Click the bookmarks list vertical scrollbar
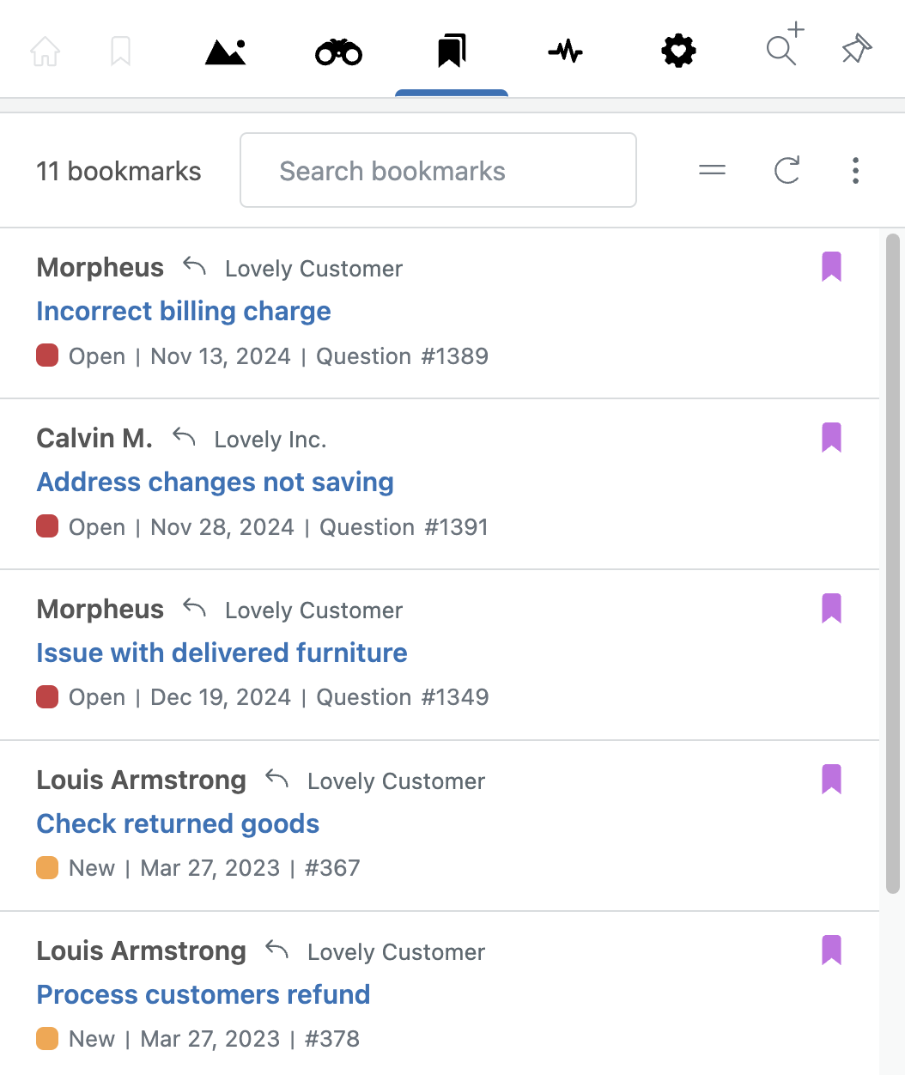The height and width of the screenshot is (1075, 905). (x=893, y=563)
